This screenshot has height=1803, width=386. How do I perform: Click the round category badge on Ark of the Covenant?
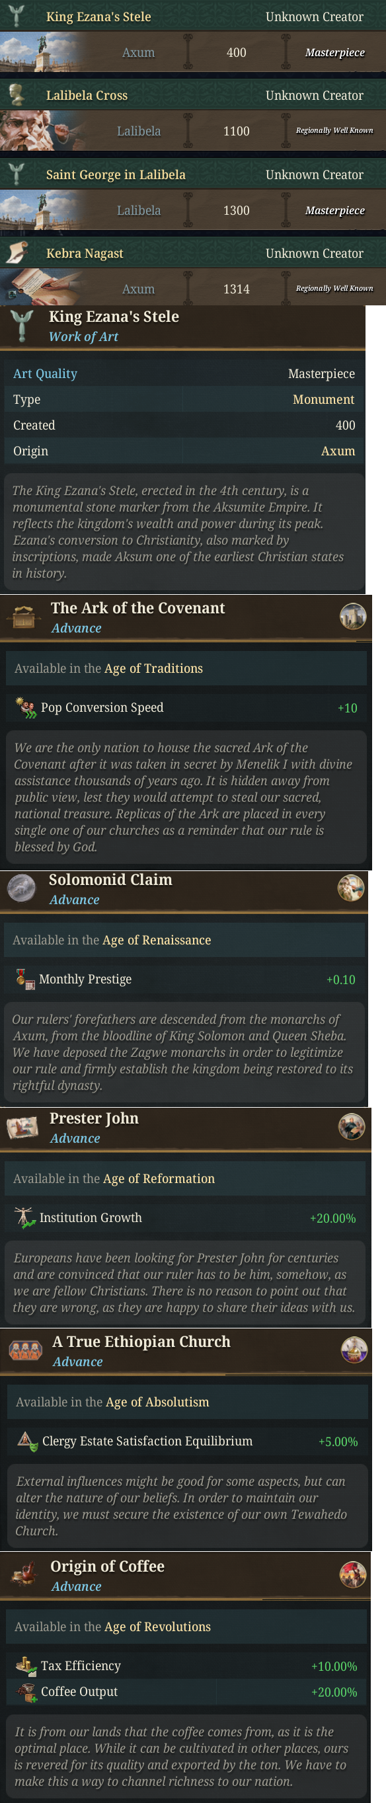(x=353, y=616)
